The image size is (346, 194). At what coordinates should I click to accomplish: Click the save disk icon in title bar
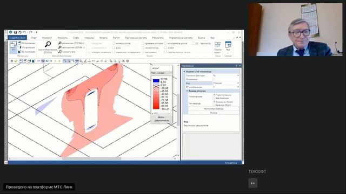(16, 32)
